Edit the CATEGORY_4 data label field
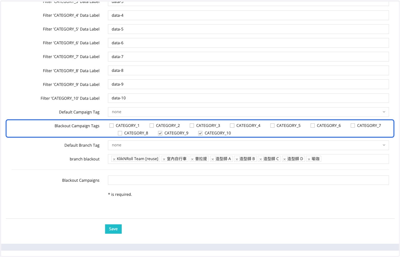The image size is (400, 257). pyautogui.click(x=248, y=15)
